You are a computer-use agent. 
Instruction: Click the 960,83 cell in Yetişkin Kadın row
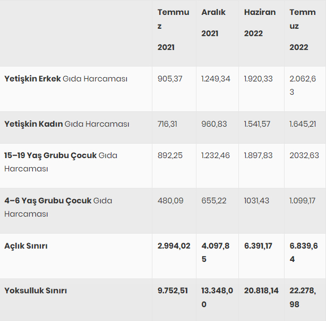[x=214, y=124]
